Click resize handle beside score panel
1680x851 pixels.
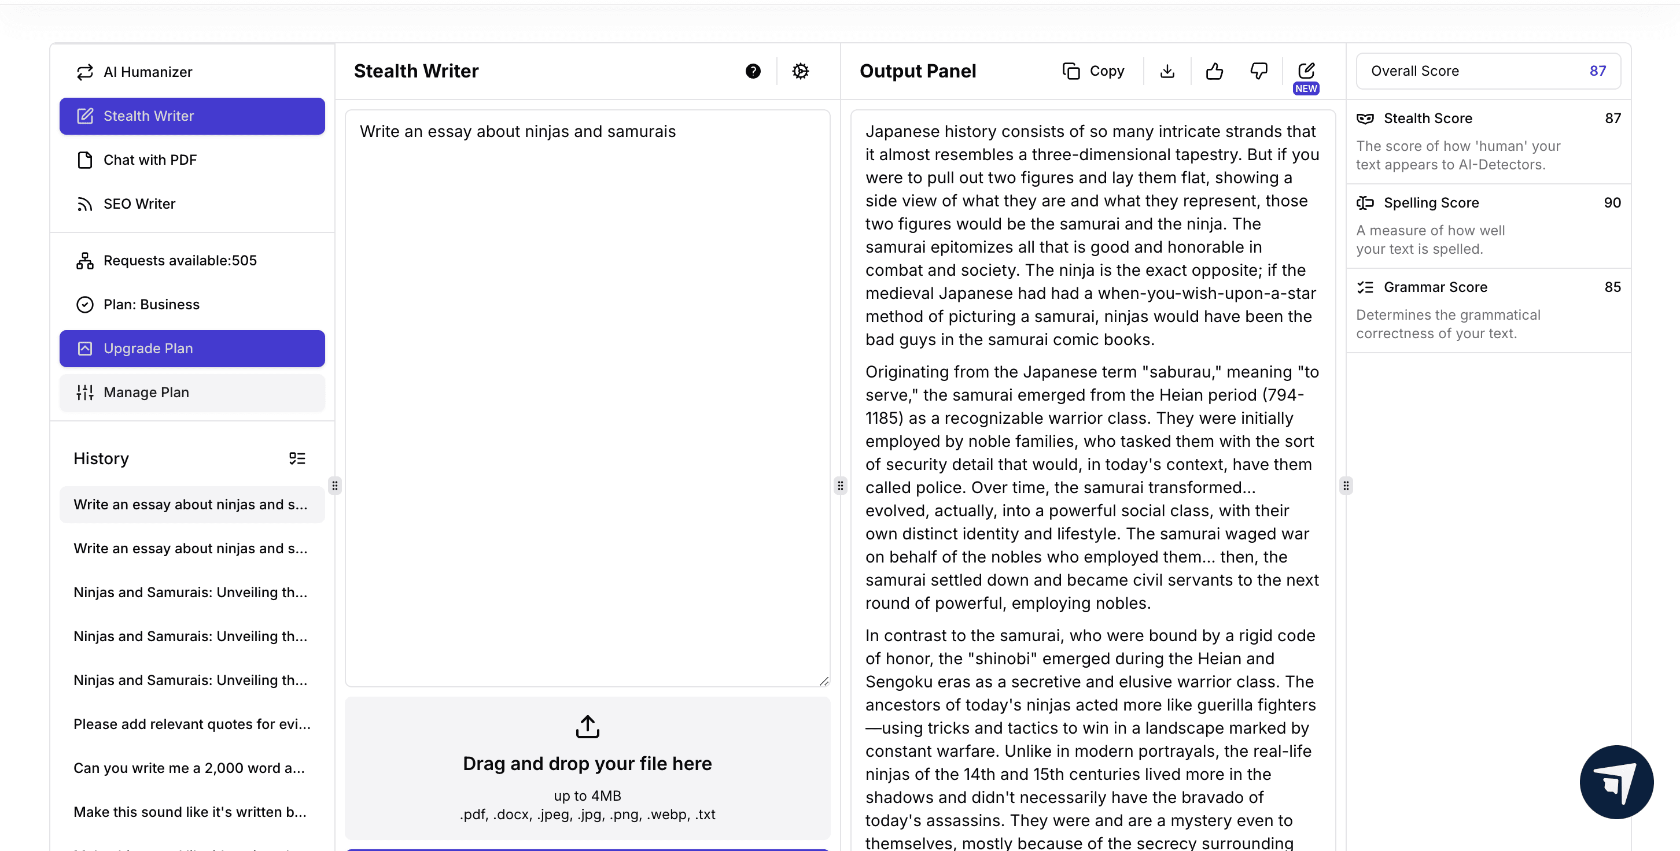1346,486
